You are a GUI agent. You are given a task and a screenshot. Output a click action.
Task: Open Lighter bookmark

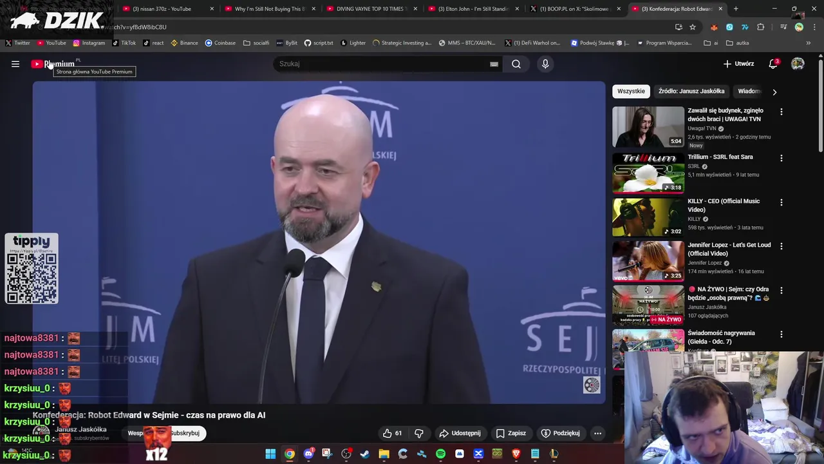coord(353,43)
